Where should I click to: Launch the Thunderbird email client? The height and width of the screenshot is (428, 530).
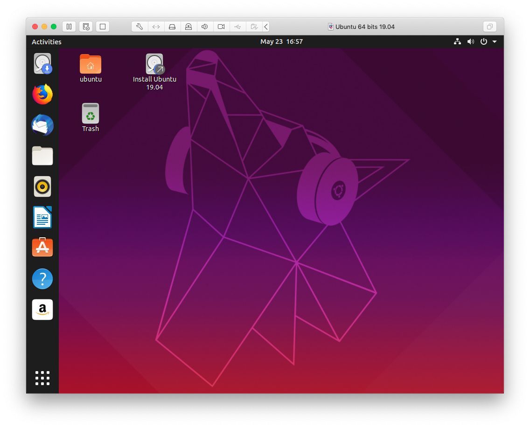coord(42,125)
